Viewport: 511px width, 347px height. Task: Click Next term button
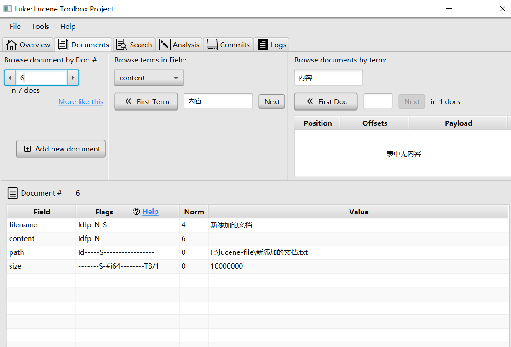[272, 101]
